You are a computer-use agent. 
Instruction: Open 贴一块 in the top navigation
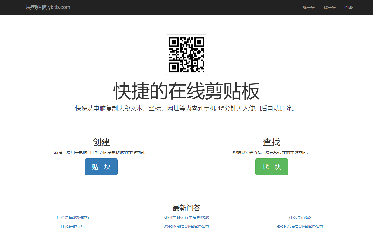(x=309, y=7)
